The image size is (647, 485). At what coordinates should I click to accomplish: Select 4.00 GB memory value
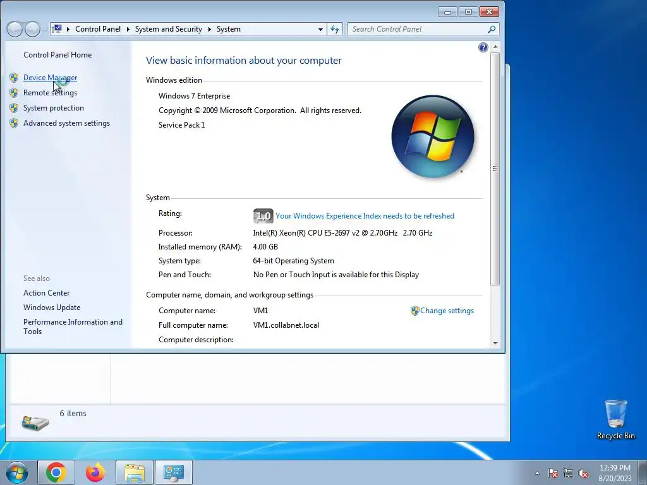click(265, 247)
